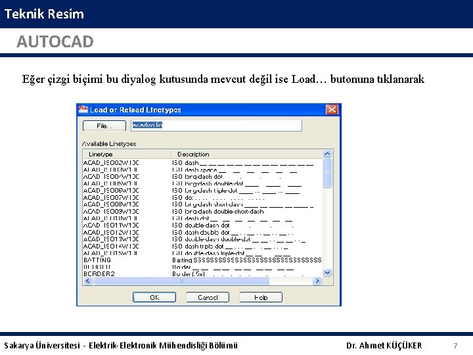Click the horizontal scroll right arrow
This screenshot has width=473, height=355.
tap(317, 281)
